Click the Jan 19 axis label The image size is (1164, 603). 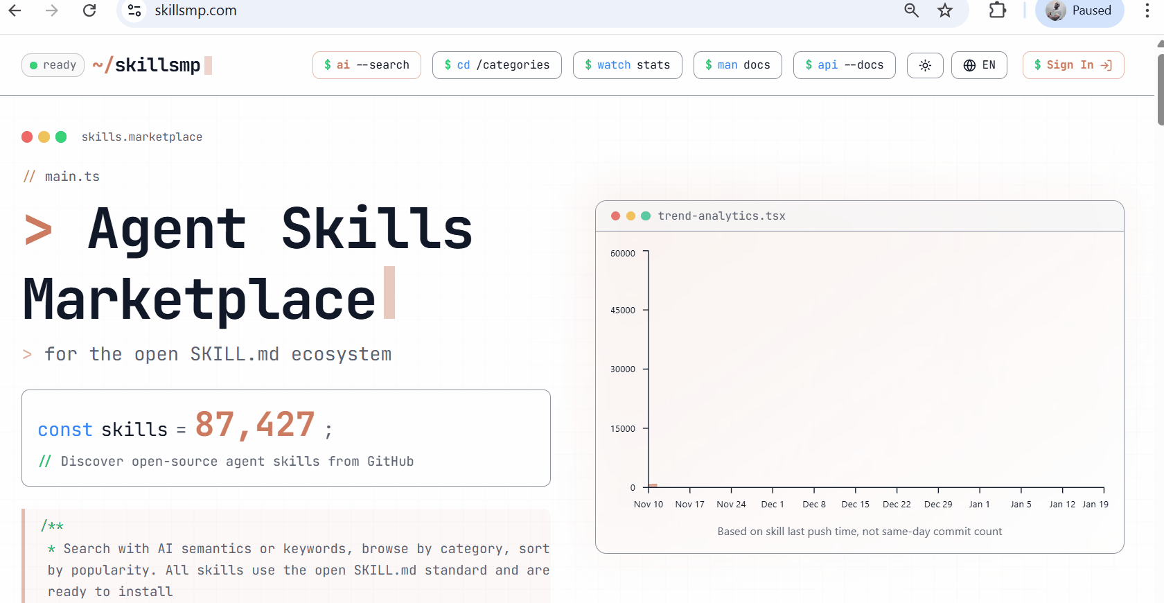pos(1095,505)
